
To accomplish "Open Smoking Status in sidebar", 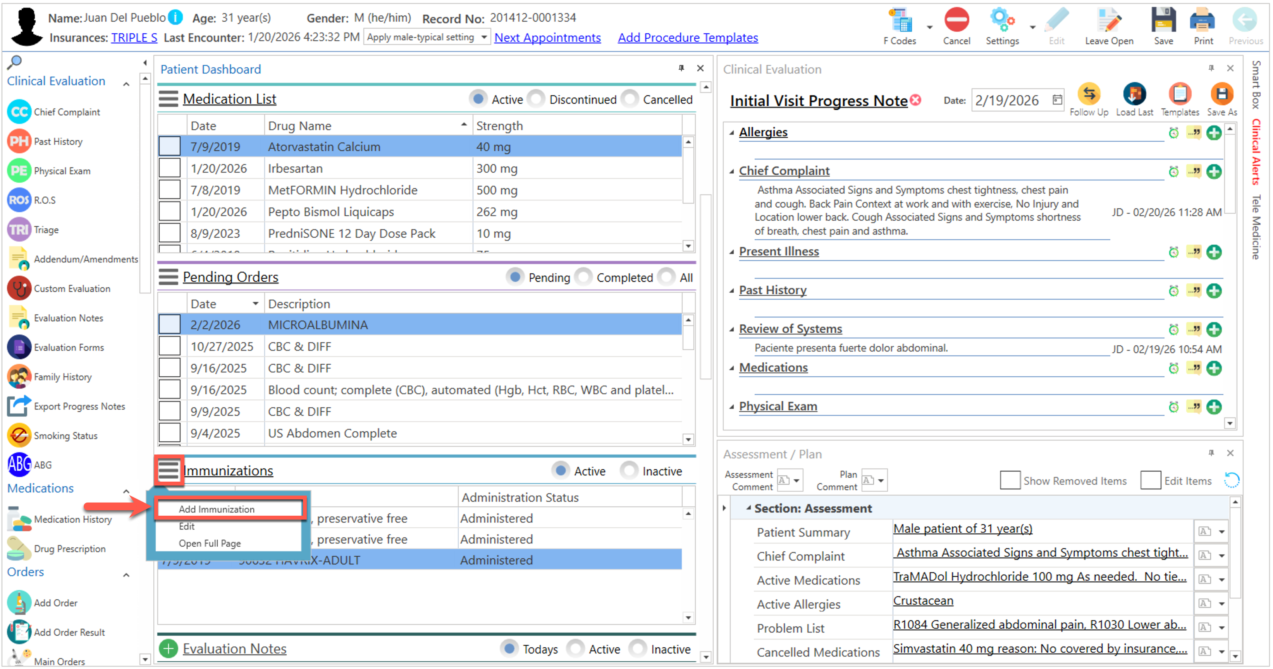I will coord(65,436).
